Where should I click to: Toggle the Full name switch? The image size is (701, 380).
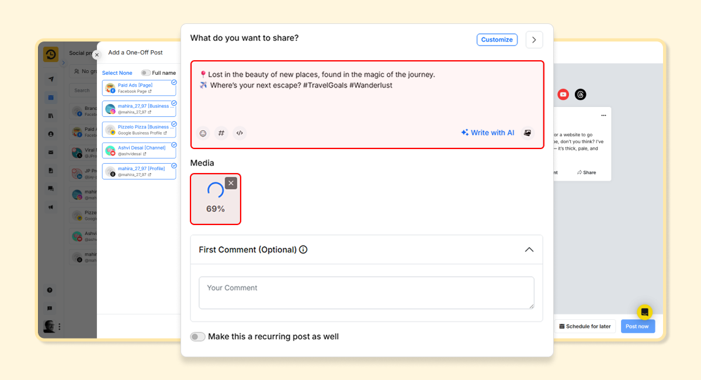point(145,73)
